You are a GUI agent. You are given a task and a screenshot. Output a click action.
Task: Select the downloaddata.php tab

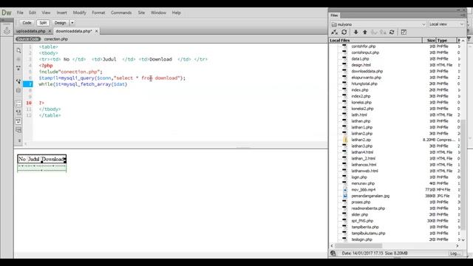coord(74,31)
